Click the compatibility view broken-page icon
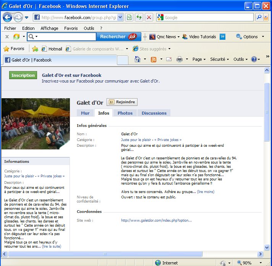The height and width of the screenshot is (266, 272). [129, 17]
